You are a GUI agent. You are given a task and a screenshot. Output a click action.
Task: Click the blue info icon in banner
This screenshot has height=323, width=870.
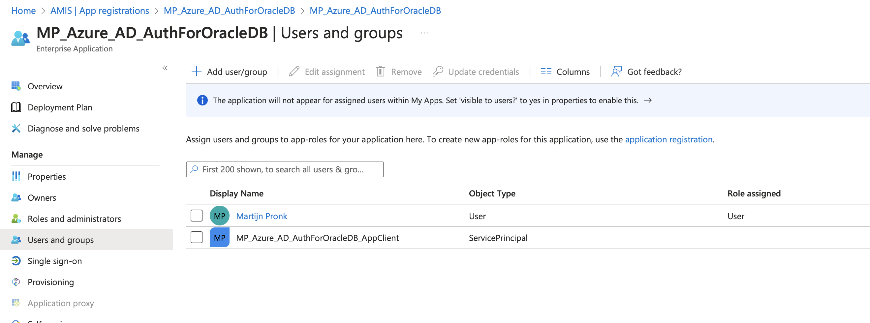click(x=202, y=100)
